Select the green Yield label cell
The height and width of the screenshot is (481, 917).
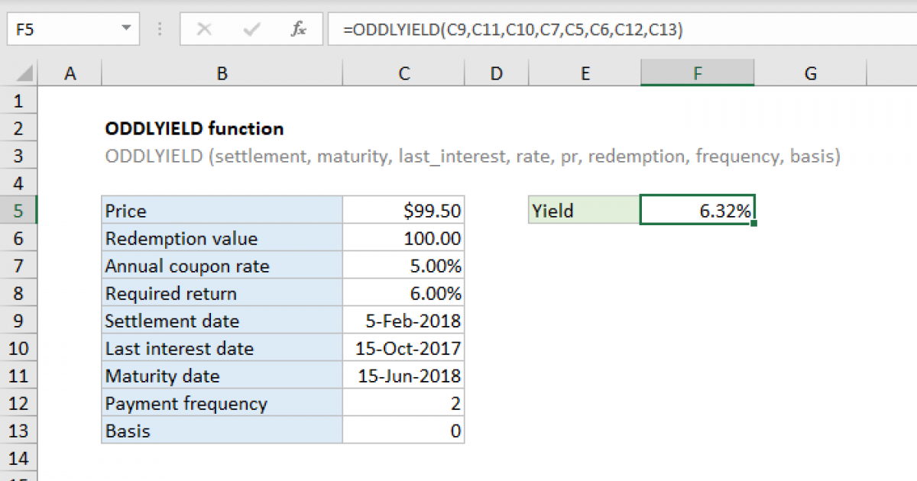585,211
